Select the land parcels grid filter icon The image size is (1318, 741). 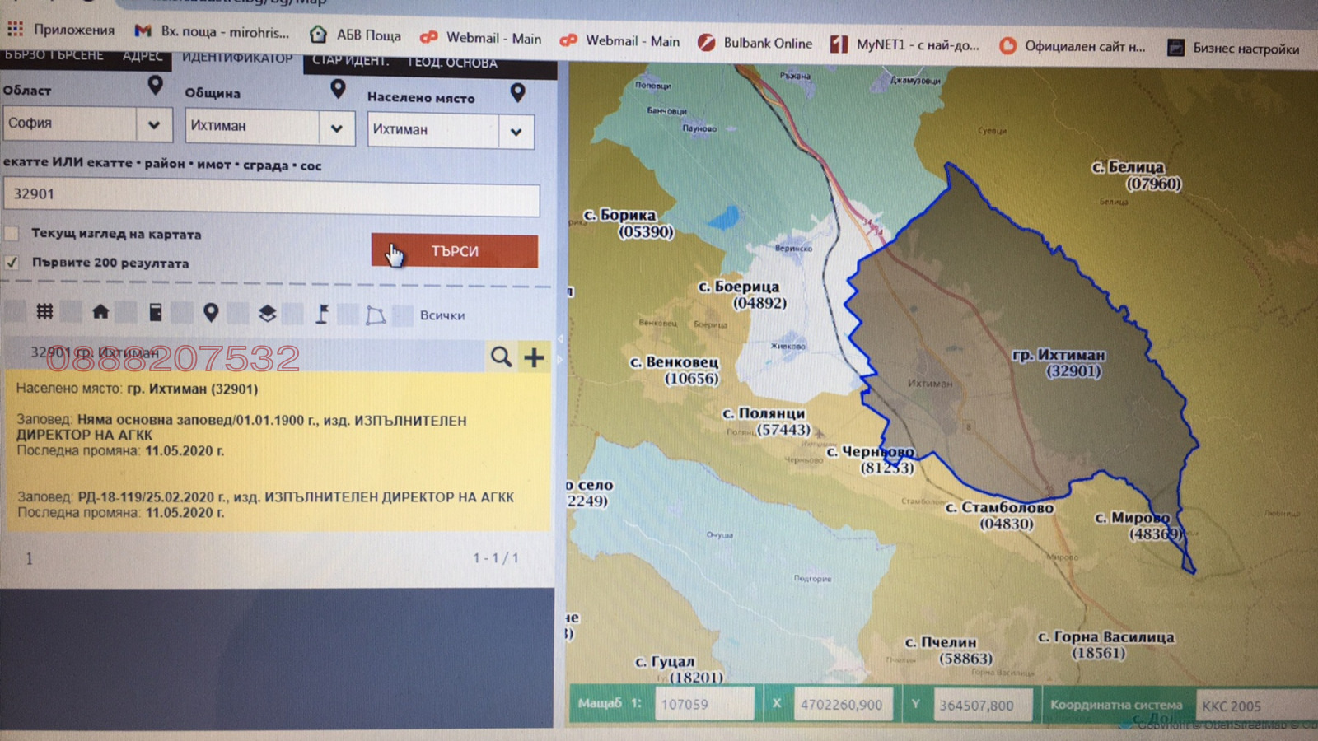point(44,311)
